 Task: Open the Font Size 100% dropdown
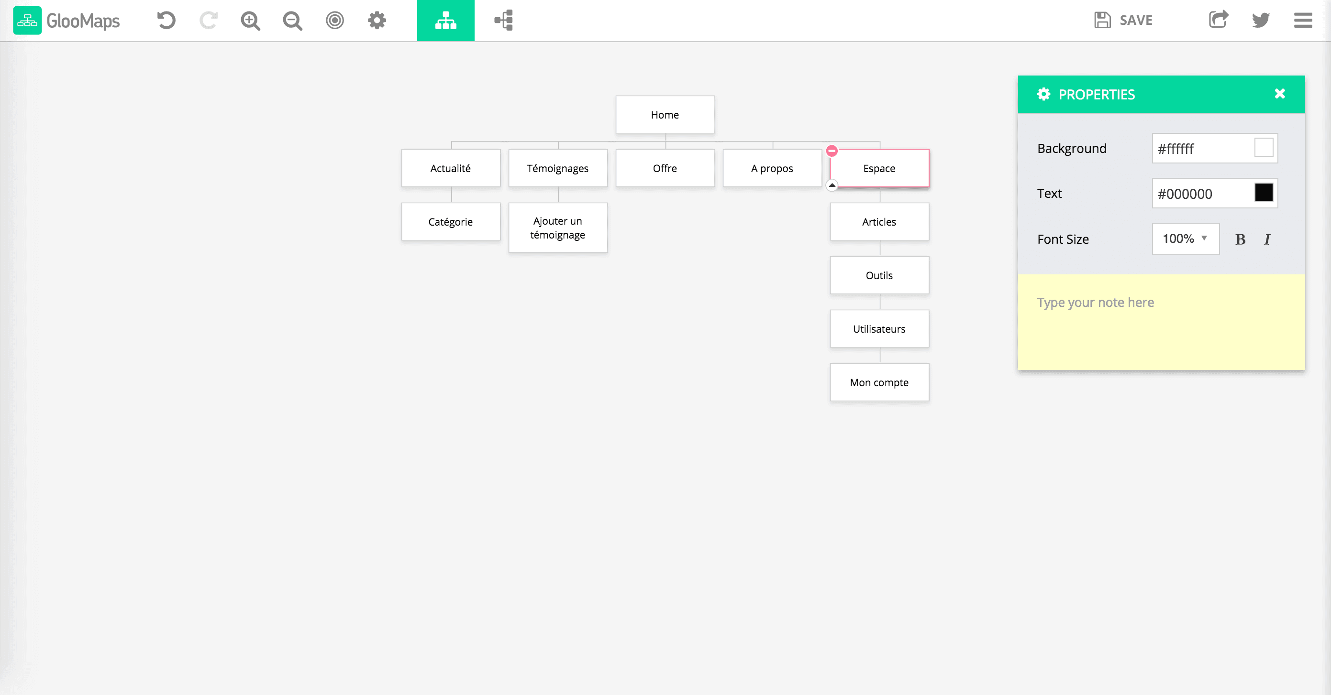click(x=1185, y=239)
